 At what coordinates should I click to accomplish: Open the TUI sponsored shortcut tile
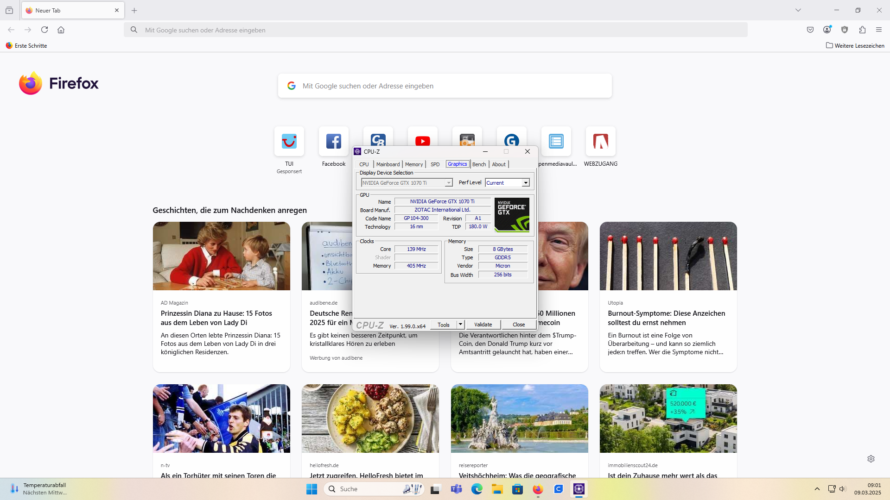point(289,142)
